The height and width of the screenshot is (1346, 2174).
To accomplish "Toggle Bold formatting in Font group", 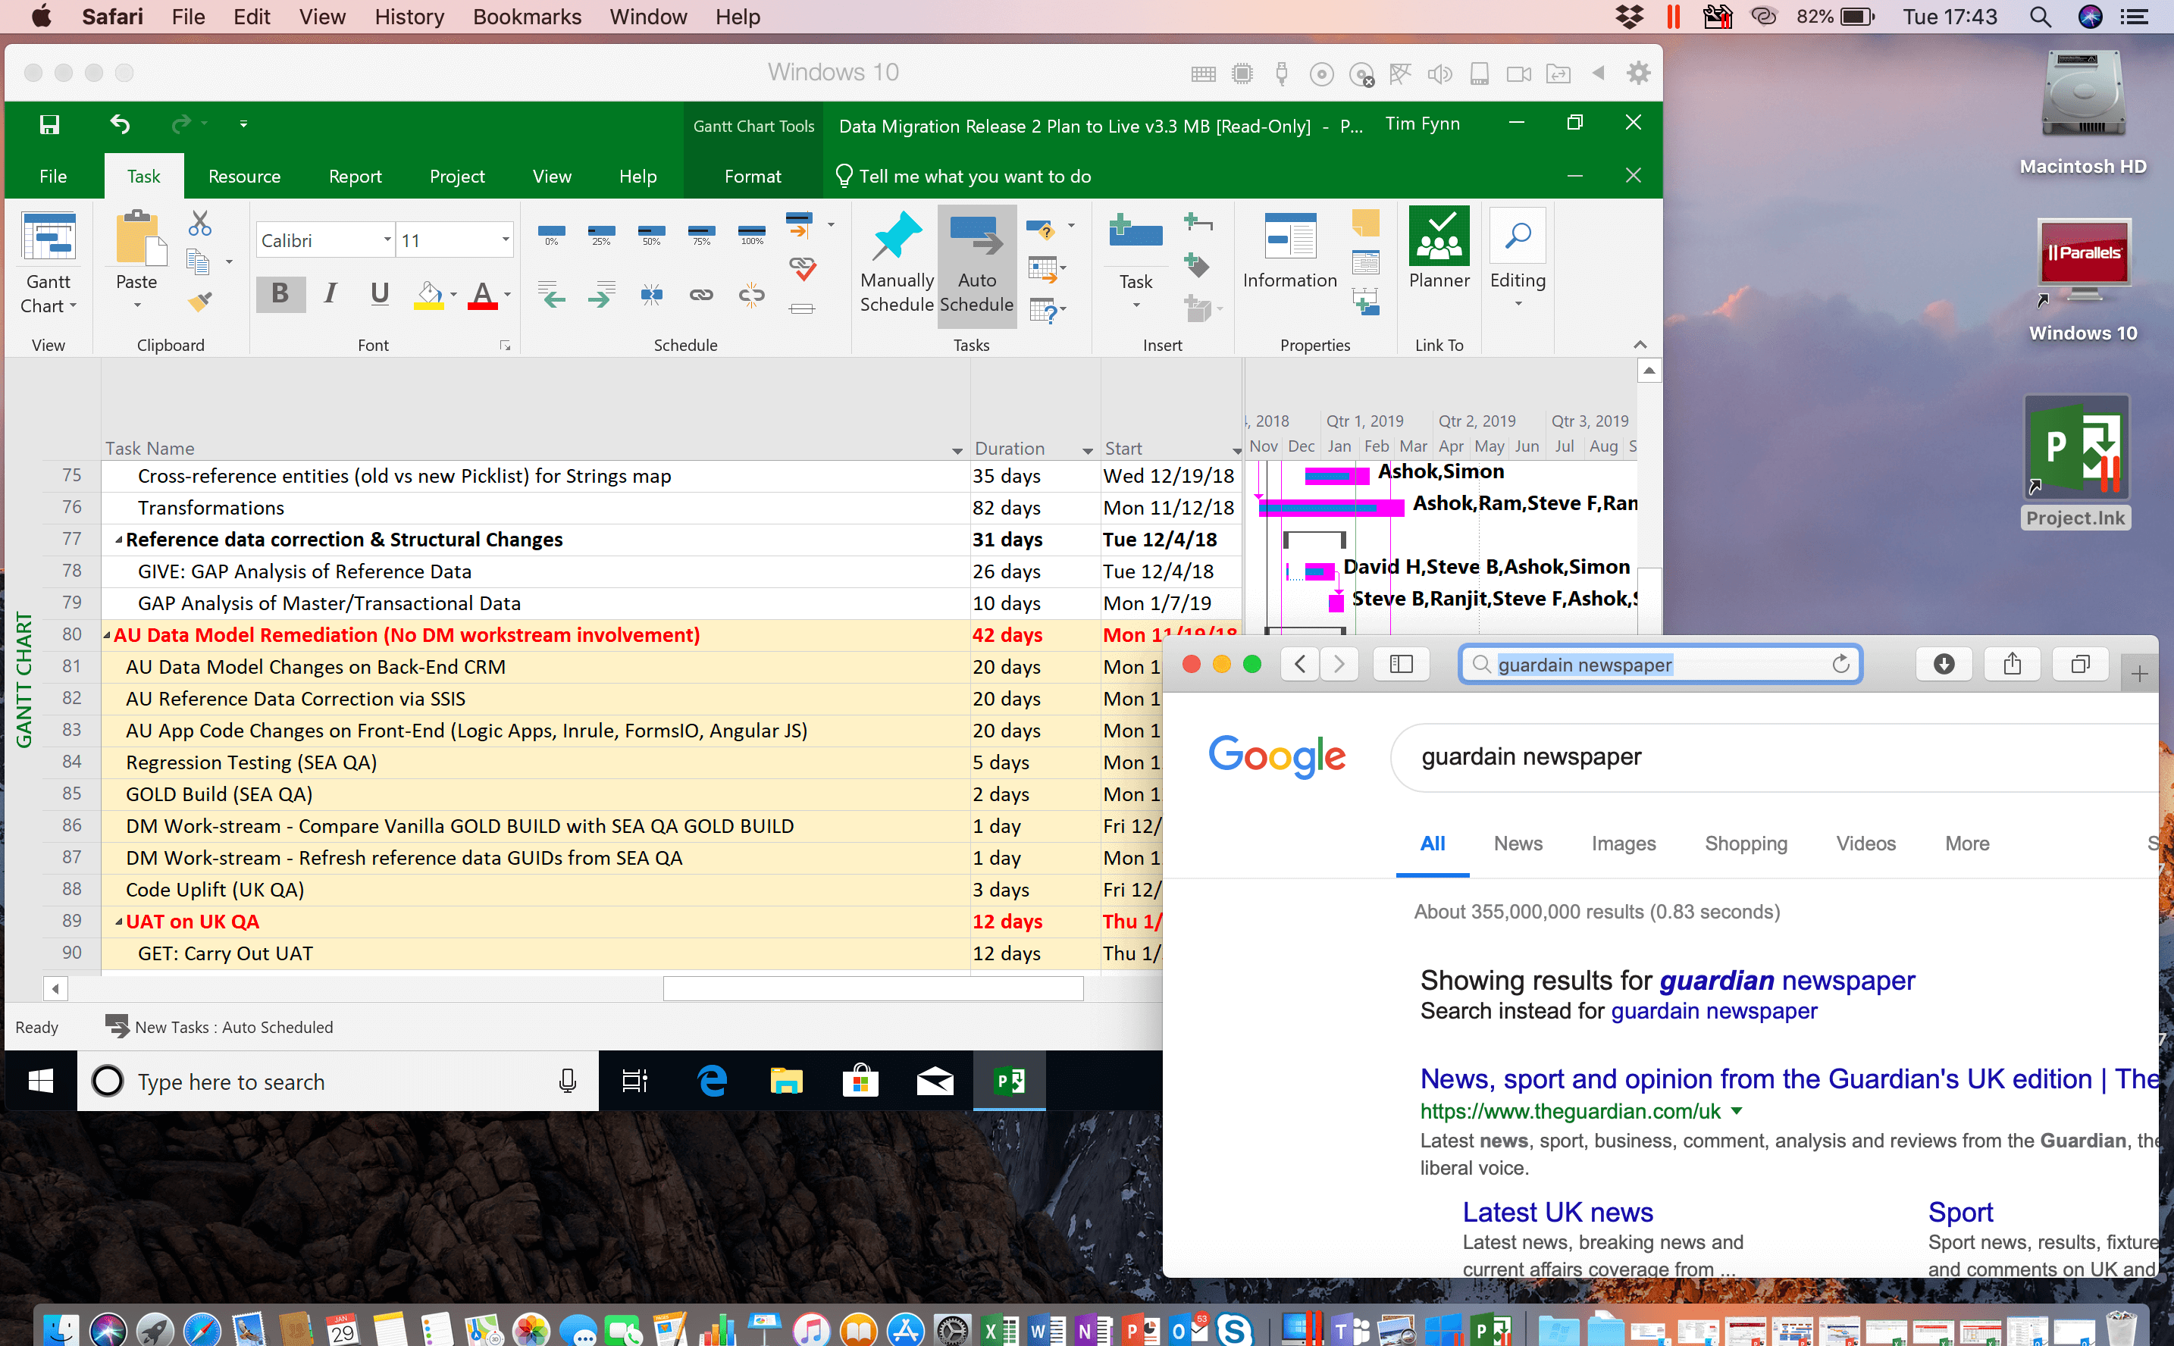I will click(281, 293).
